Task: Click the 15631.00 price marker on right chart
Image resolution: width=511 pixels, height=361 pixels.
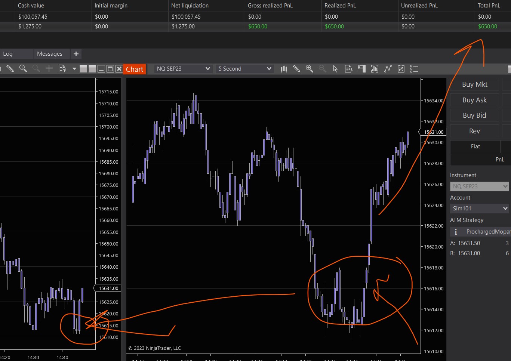Action: 433,132
